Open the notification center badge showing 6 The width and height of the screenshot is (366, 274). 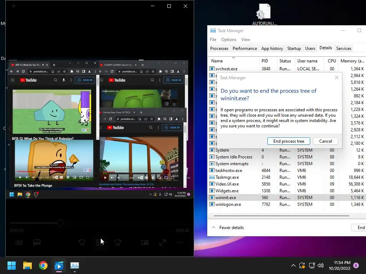356,265
